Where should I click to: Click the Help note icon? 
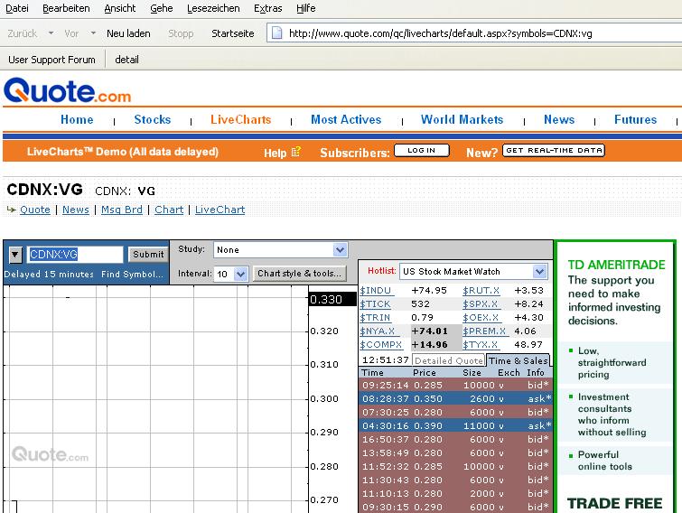[296, 152]
